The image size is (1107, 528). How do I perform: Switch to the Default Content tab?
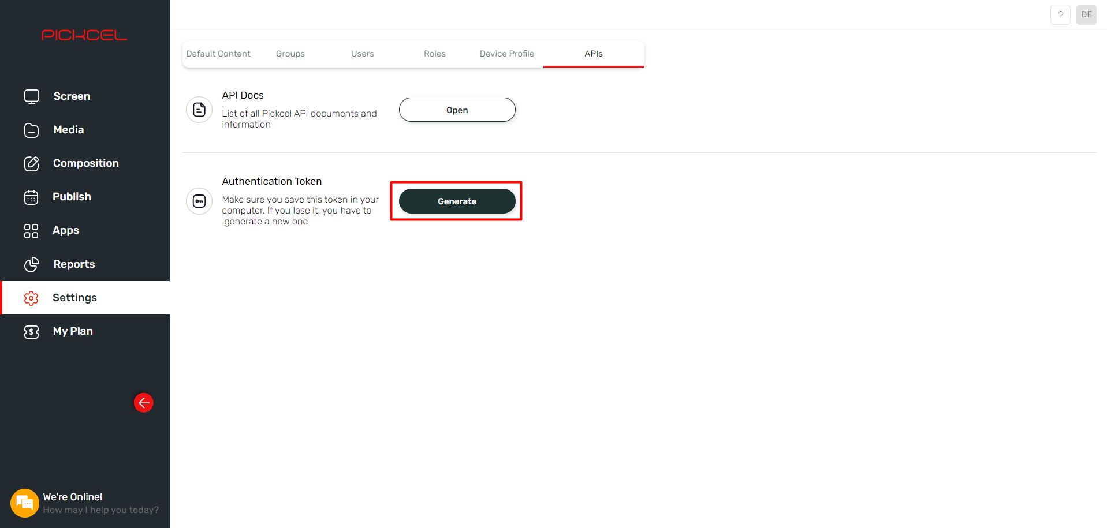pyautogui.click(x=219, y=53)
